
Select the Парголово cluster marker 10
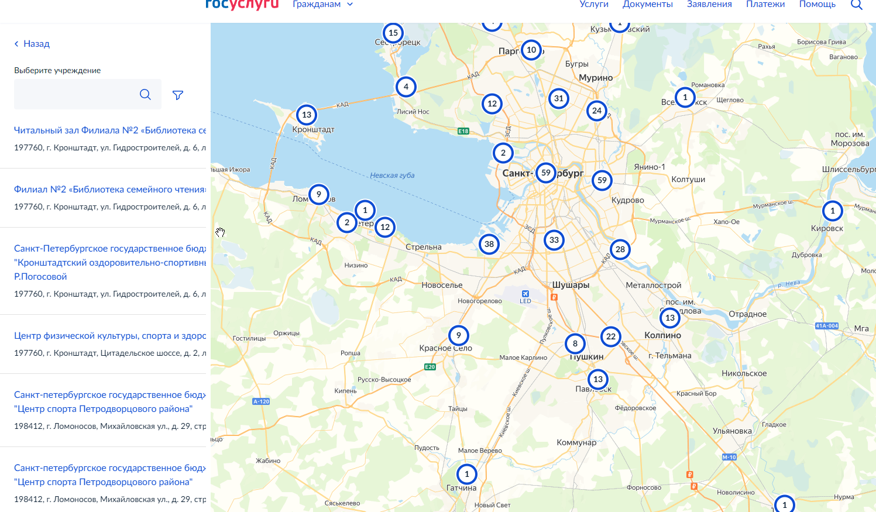coord(531,50)
